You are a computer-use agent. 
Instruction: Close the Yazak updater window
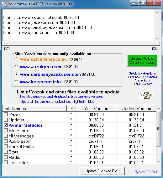(x=154, y=3)
